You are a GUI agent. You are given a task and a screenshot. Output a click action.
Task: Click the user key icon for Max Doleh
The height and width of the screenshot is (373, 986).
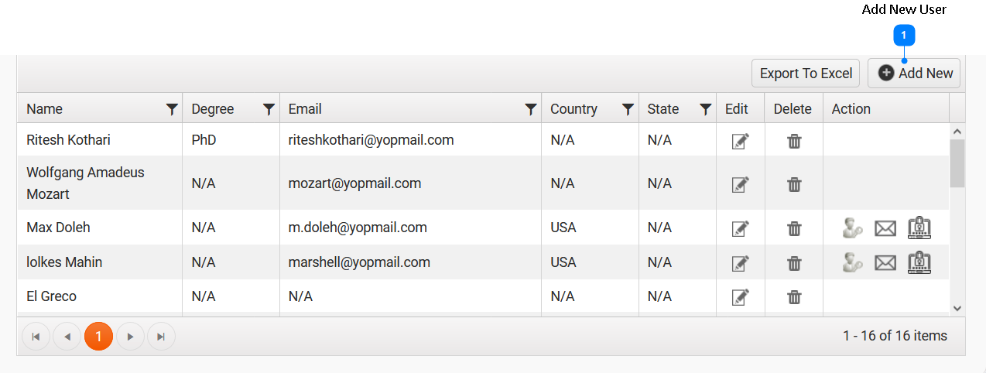[852, 228]
